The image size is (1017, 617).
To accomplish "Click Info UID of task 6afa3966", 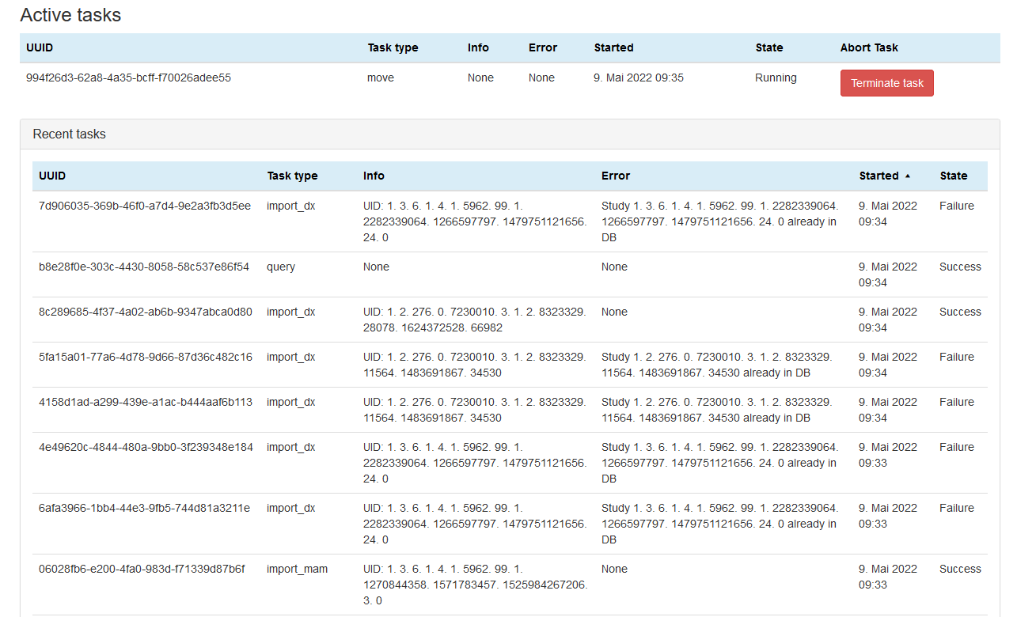I will coord(475,524).
